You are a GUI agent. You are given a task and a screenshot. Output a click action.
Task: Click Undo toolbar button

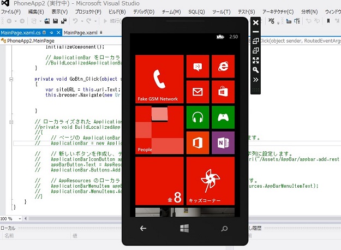click(75, 21)
